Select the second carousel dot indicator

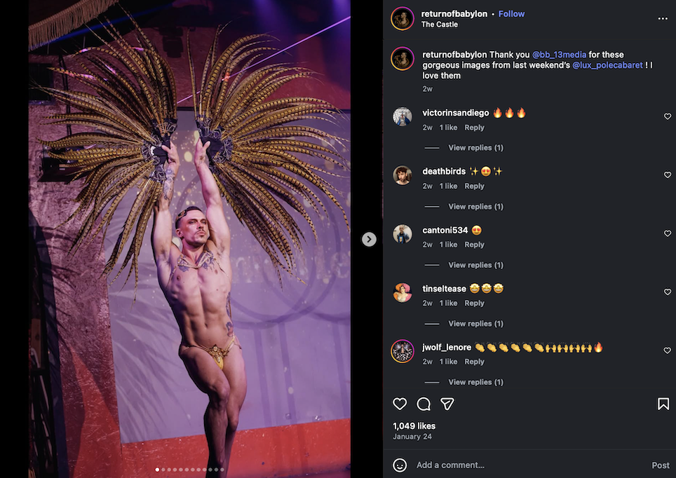pyautogui.click(x=163, y=470)
